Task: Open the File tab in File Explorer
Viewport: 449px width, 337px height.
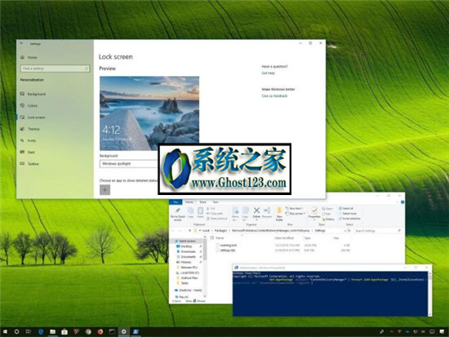Action: pyautogui.click(x=176, y=202)
